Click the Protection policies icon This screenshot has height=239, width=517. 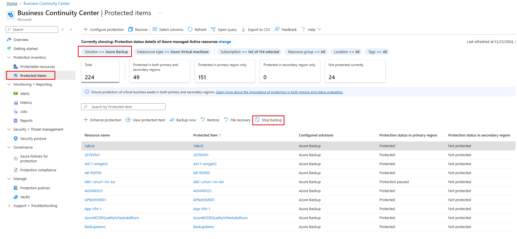(16, 188)
